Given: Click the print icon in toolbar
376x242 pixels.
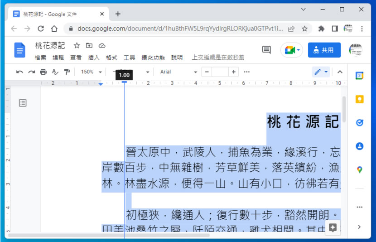Looking at the screenshot, I should (x=43, y=72).
